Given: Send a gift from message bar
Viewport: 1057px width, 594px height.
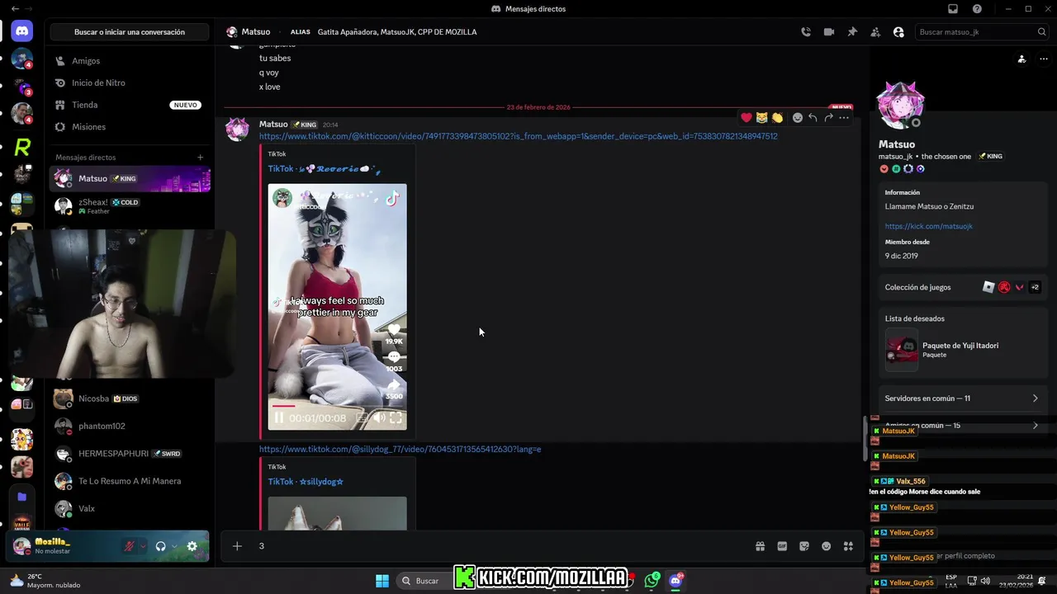Looking at the screenshot, I should click(x=760, y=546).
